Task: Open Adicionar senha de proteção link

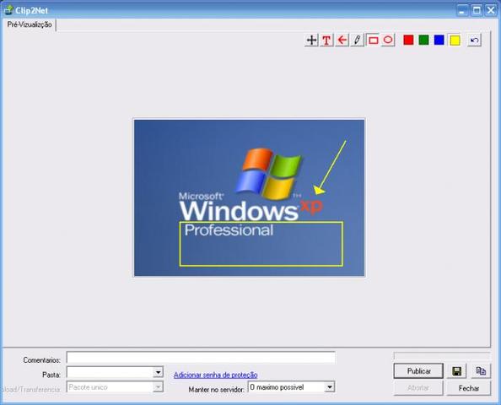Action: 216,375
